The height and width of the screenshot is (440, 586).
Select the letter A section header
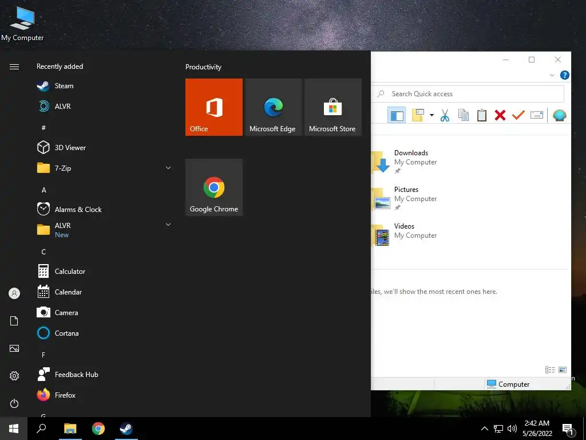point(43,190)
